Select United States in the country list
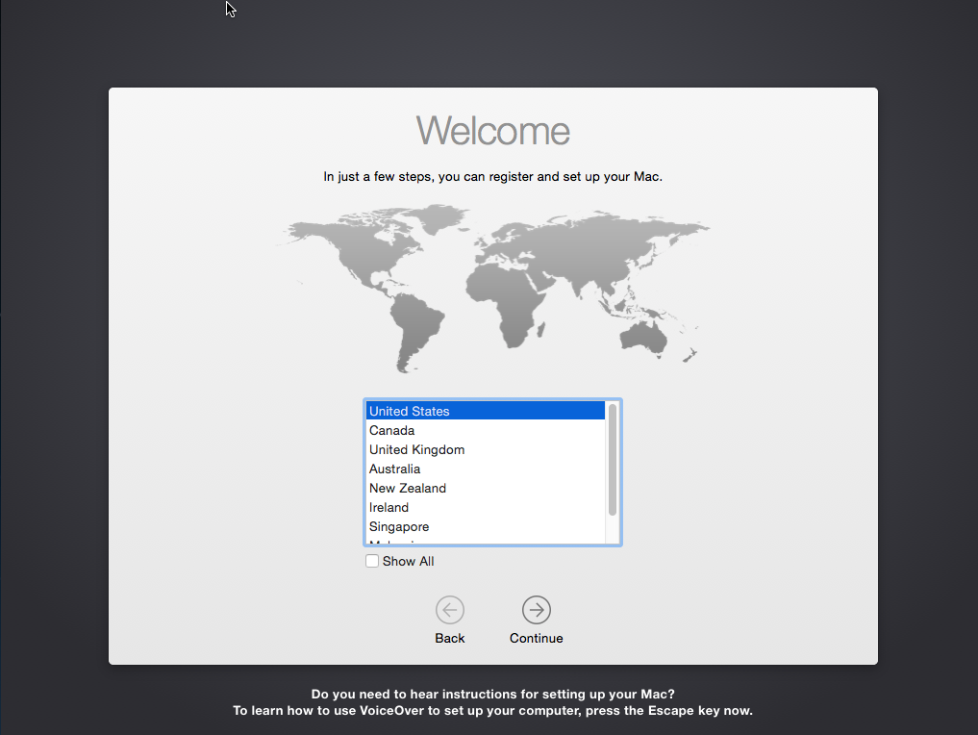Screen dimensions: 978x735 (x=486, y=411)
